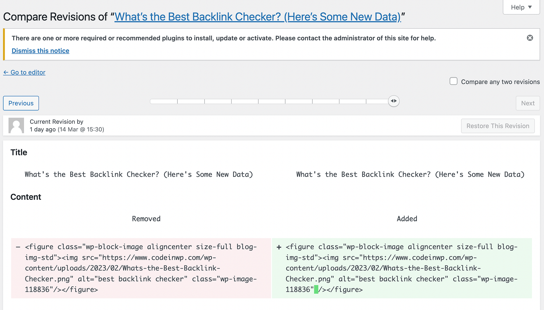544x310 pixels.
Task: Click the close notice X icon
Action: [530, 38]
